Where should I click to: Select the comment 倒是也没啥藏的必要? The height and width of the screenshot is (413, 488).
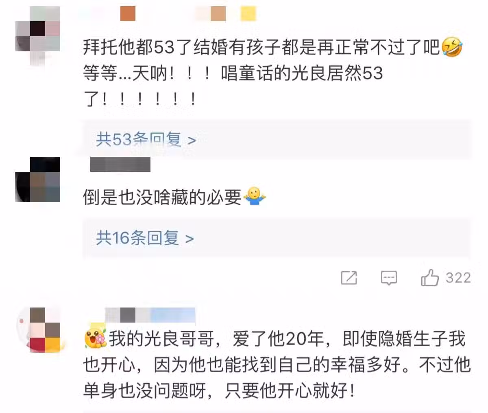[162, 197]
